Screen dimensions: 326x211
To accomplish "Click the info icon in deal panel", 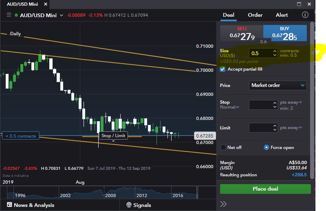I will coord(305,15).
